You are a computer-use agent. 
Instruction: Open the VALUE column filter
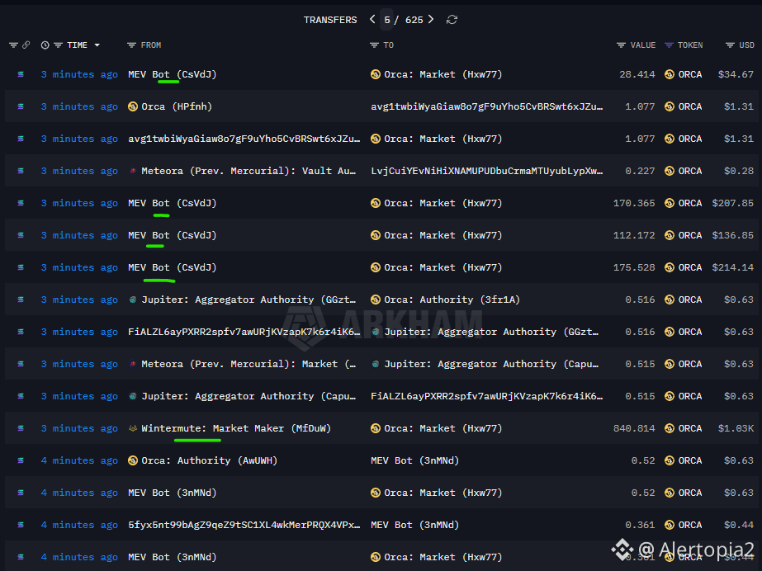point(621,45)
